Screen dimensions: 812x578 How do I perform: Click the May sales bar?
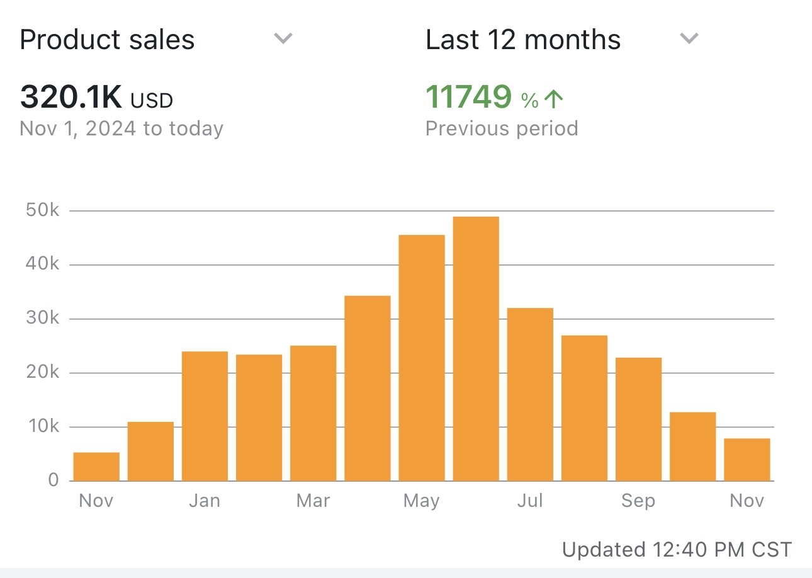[x=422, y=358]
